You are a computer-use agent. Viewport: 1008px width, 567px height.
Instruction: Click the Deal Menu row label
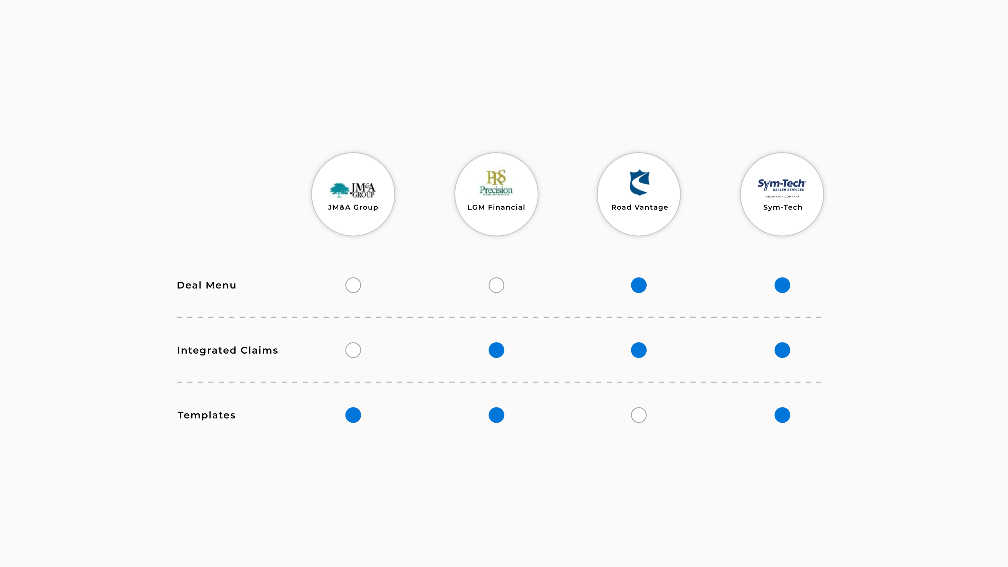tap(207, 285)
